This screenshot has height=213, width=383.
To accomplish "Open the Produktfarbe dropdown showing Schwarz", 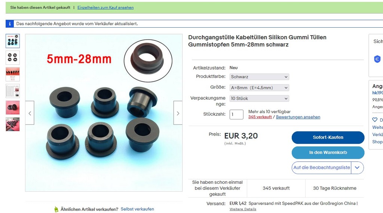I will pyautogui.click(x=259, y=77).
